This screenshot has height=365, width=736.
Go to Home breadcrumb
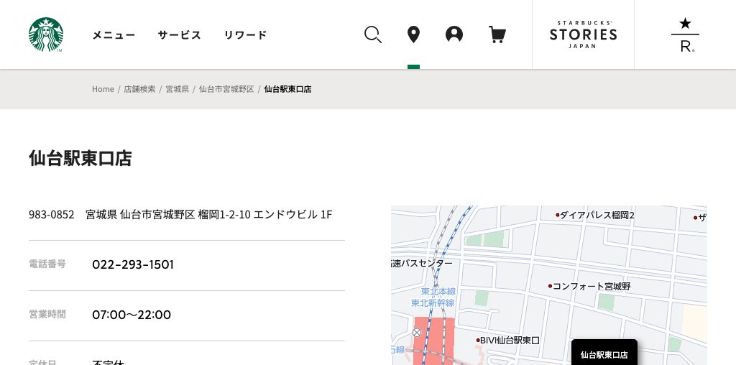[103, 89]
